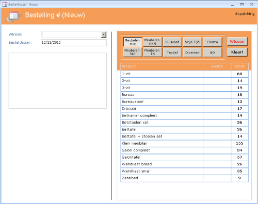Select the product name 3-zit
The width and height of the screenshot is (258, 204).
126,88
